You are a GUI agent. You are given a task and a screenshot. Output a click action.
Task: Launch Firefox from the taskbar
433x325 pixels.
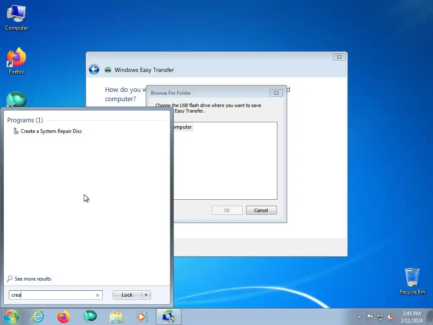click(x=64, y=317)
